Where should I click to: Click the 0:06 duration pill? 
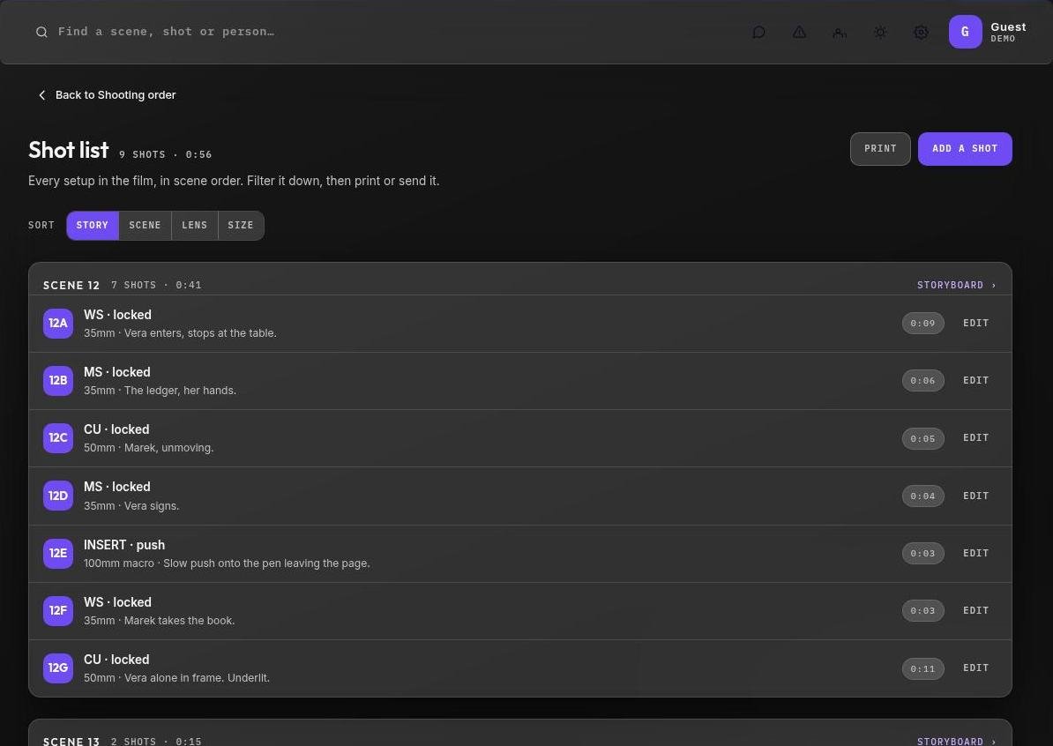[x=922, y=381]
